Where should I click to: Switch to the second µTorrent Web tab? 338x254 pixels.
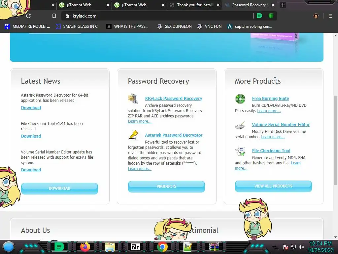(136, 5)
